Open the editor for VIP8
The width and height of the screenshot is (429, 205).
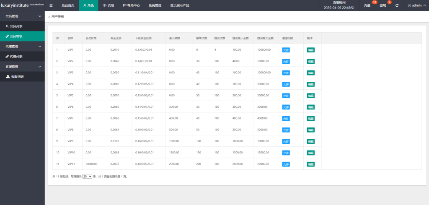[311, 130]
